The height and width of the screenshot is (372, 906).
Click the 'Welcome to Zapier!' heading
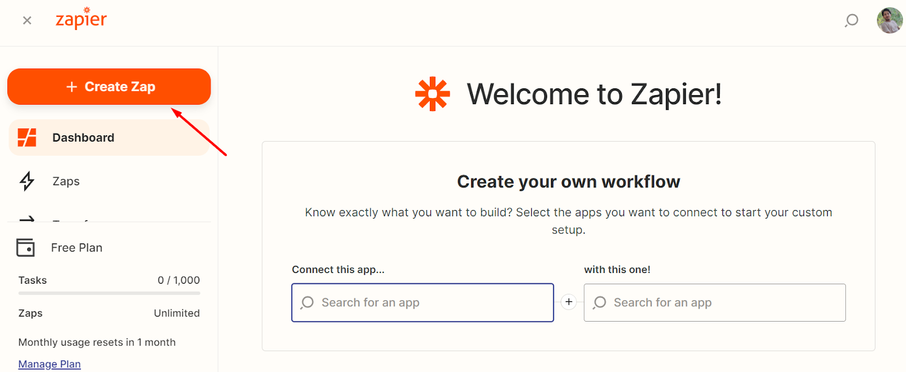pos(594,94)
